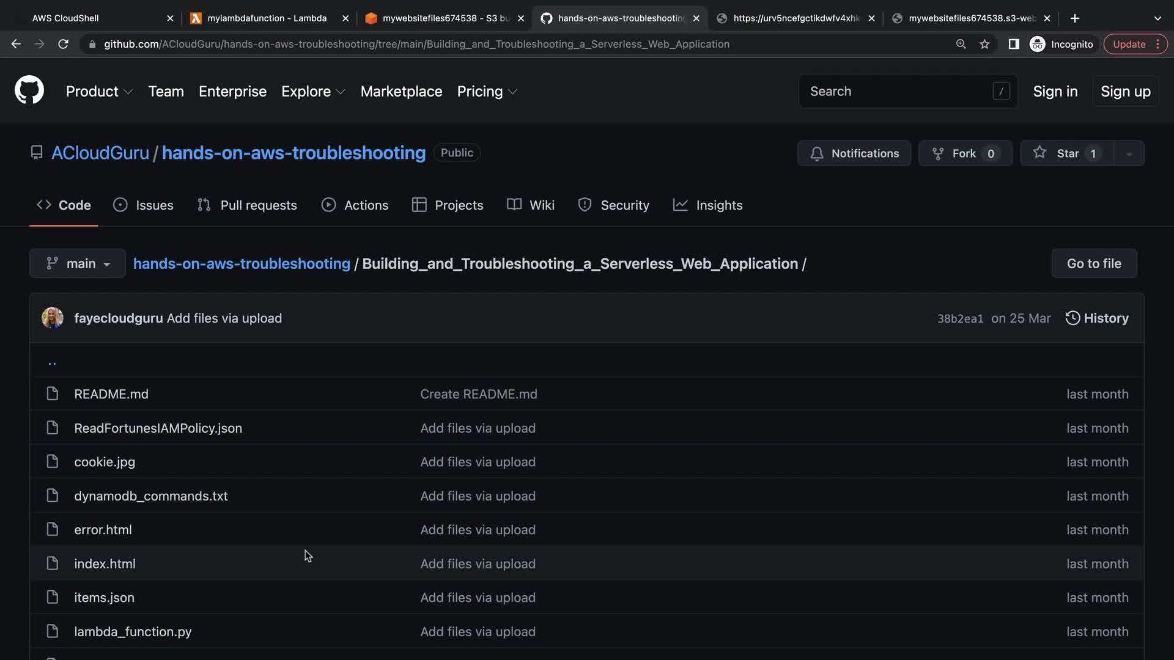Switch to the Issues tab
The image size is (1174, 660).
tap(143, 205)
